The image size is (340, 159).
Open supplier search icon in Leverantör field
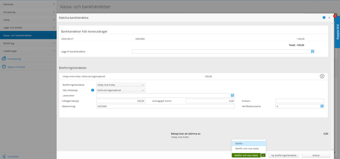pyautogui.click(x=232, y=96)
